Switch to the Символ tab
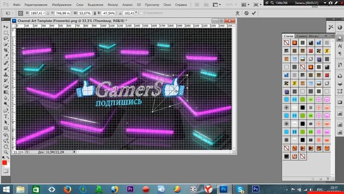 click(x=301, y=36)
